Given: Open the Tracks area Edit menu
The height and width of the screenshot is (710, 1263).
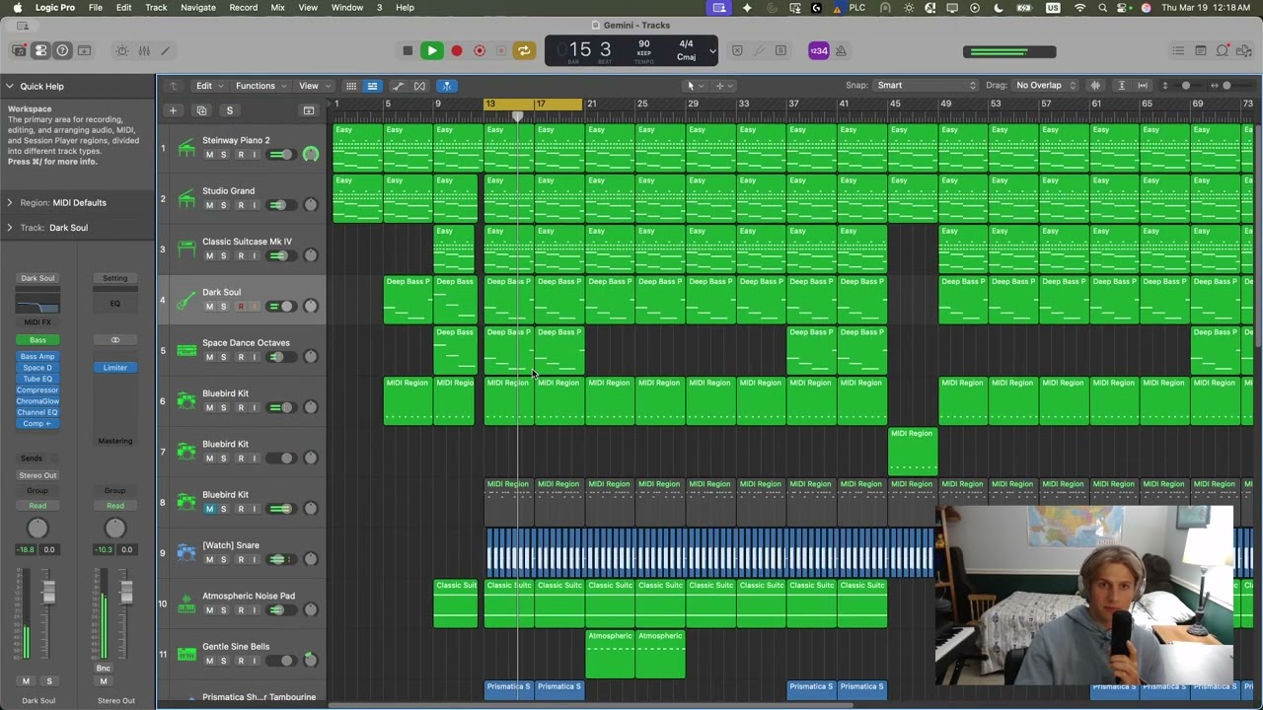Looking at the screenshot, I should tap(208, 86).
